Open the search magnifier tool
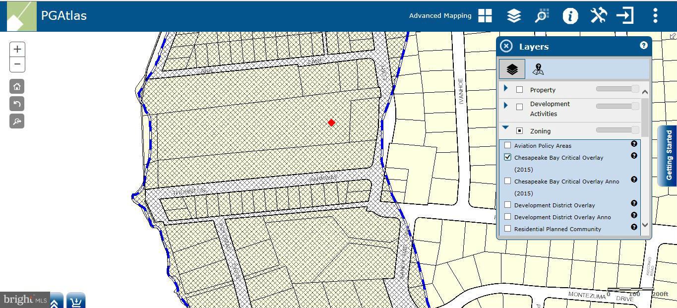 pos(542,16)
